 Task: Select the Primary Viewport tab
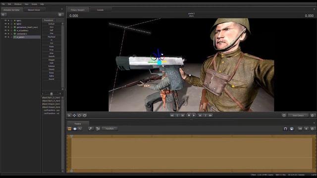click(x=78, y=10)
